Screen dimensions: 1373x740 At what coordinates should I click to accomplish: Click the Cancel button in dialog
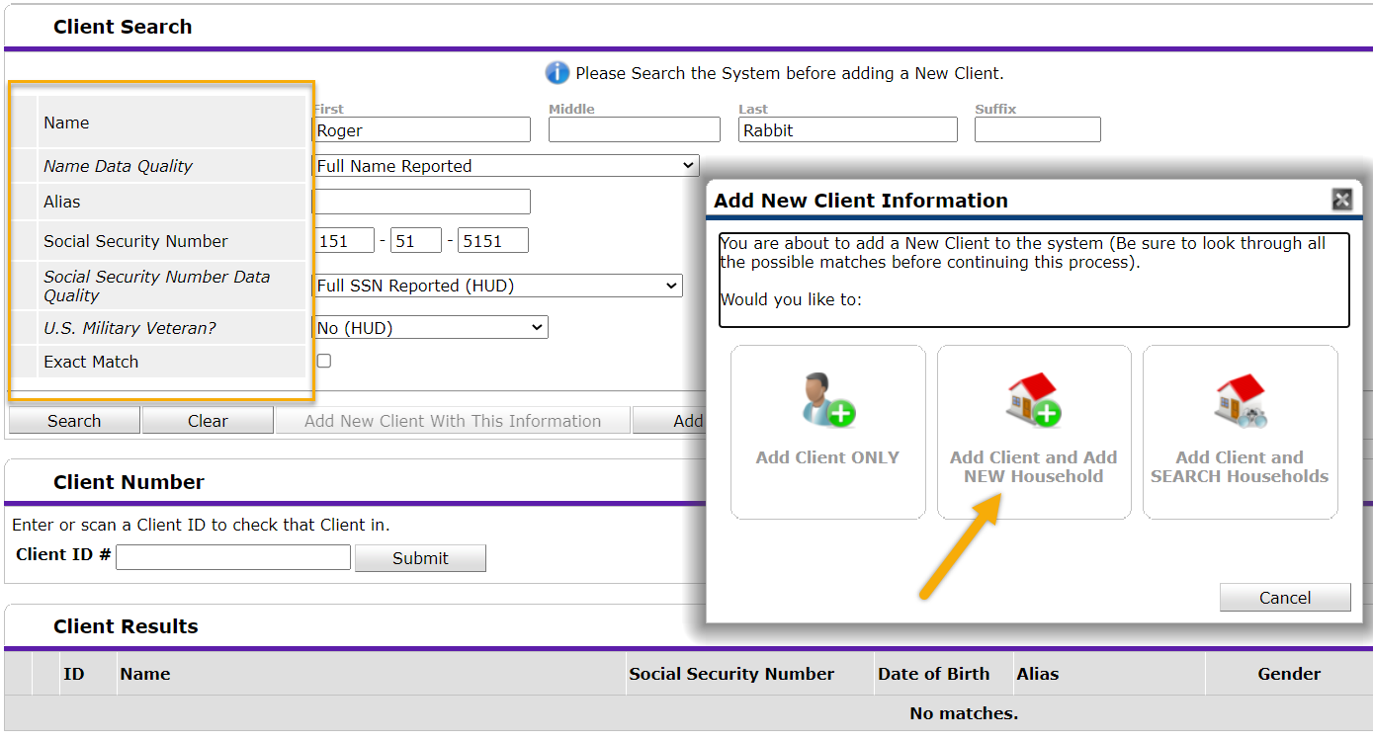[x=1285, y=598]
